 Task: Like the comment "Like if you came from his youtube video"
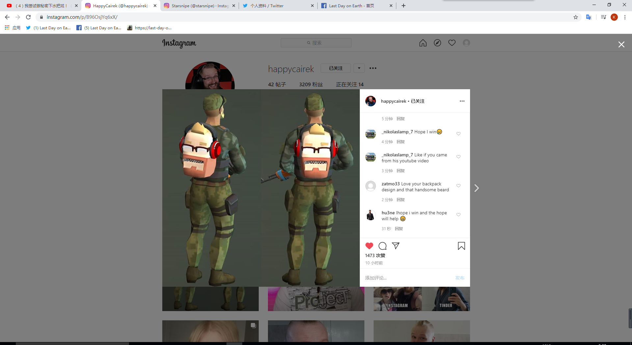[458, 157]
